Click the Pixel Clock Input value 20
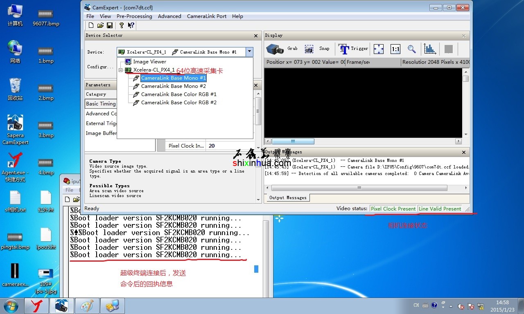 pos(229,146)
